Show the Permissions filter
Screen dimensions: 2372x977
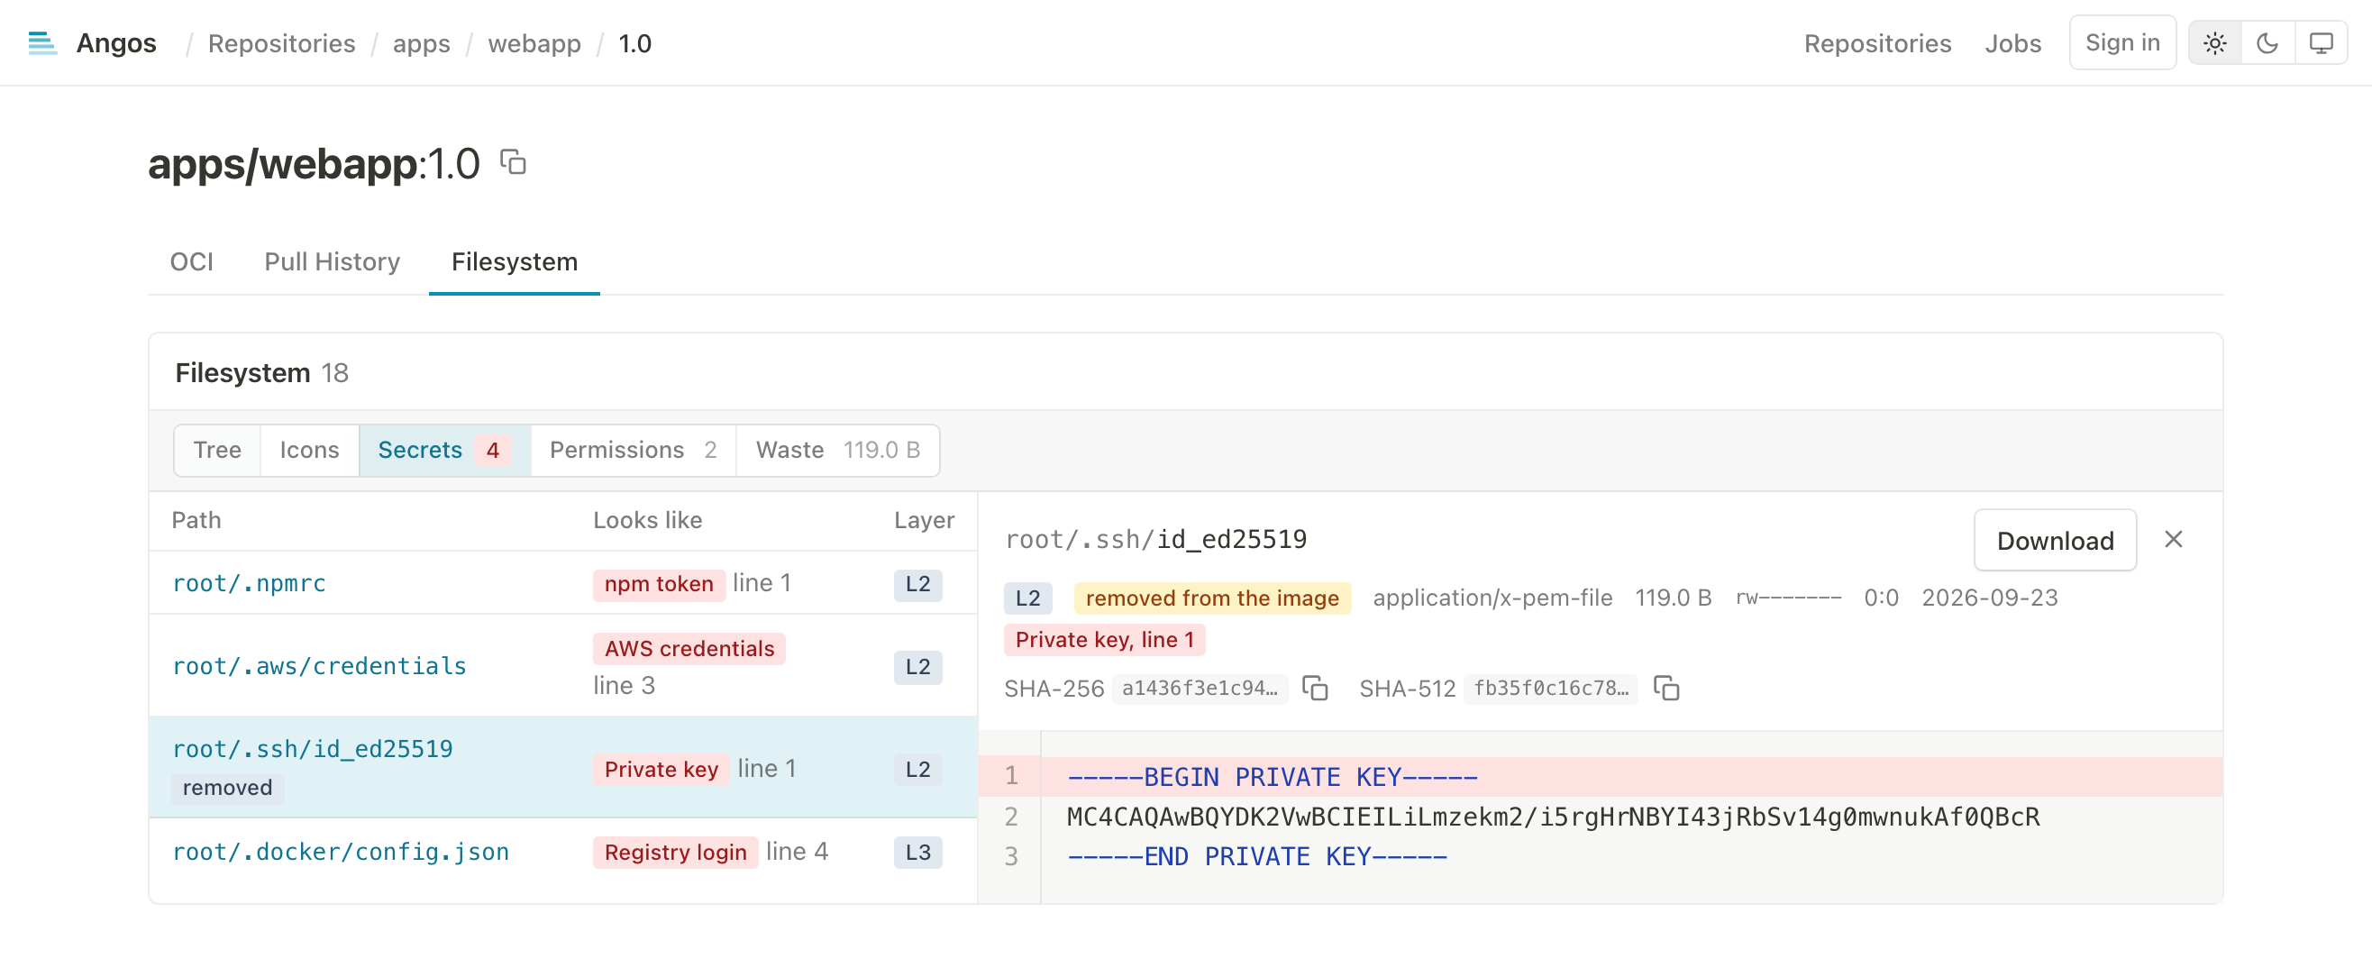[634, 450]
